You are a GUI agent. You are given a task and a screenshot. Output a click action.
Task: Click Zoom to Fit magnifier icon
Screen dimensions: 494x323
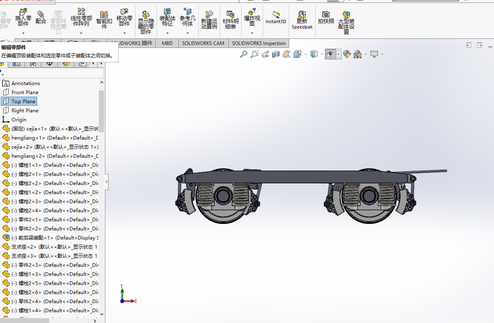click(244, 54)
